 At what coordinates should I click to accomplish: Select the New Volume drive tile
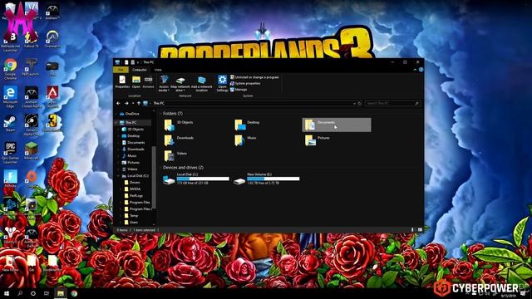(x=267, y=179)
